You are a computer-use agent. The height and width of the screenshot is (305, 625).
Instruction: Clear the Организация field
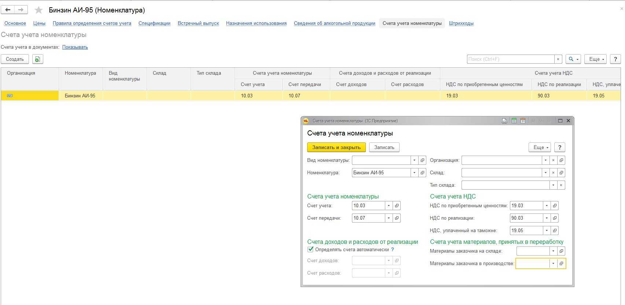[x=553, y=160]
